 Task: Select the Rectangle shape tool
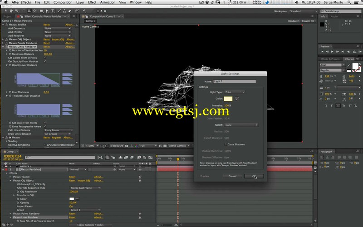tap(41, 11)
